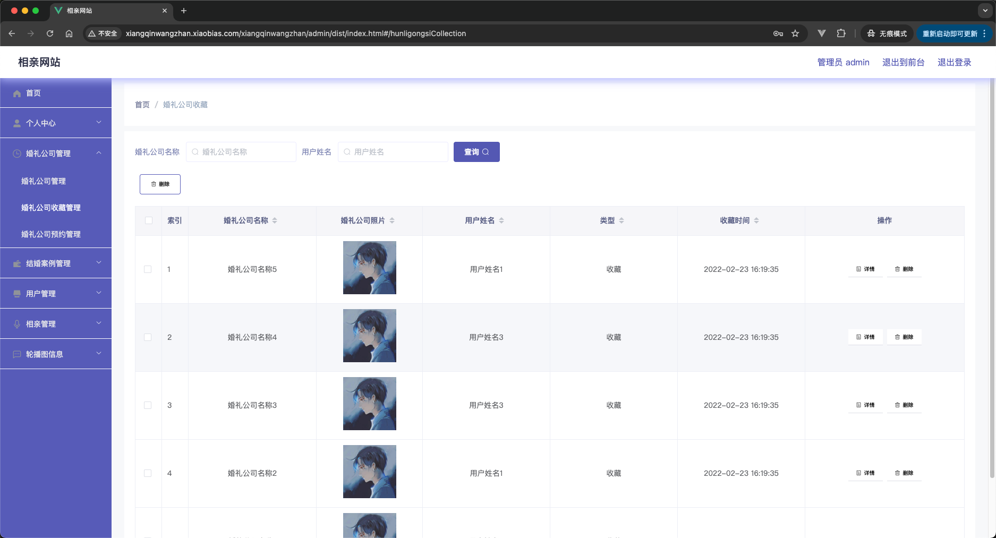Click the icon beside 用户管理
The width and height of the screenshot is (996, 538).
[17, 294]
